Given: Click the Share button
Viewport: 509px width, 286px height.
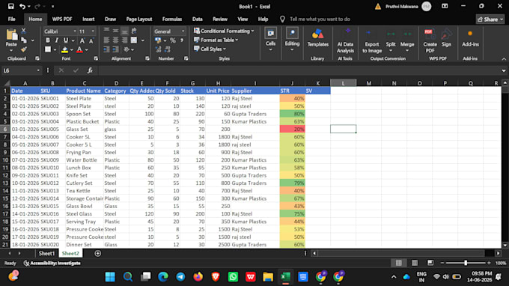Looking at the screenshot, I should (490, 19).
